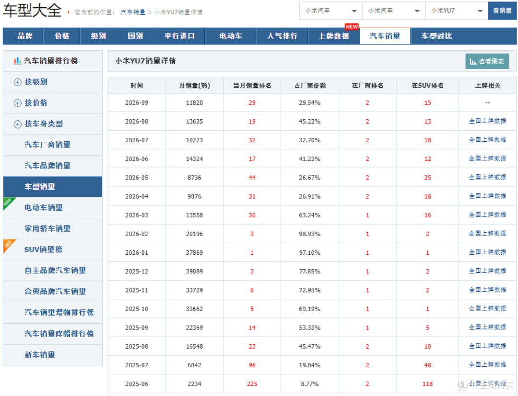The width and height of the screenshot is (518, 396).
Task: Click the monthly sales value 11820
Action: (194, 103)
